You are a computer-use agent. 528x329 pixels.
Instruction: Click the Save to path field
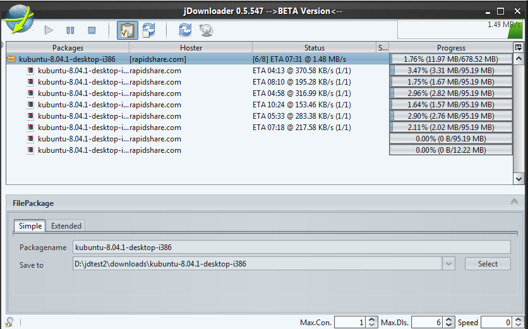(x=257, y=264)
